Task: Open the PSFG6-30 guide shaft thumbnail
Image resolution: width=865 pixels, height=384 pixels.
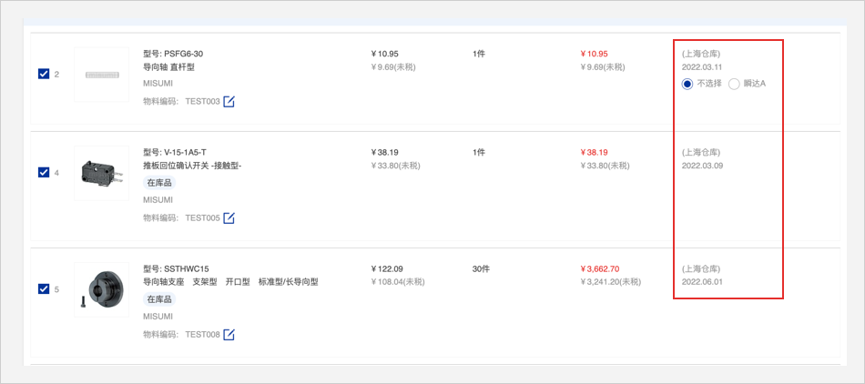Action: [x=101, y=74]
